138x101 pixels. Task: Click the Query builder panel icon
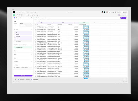pyautogui.click(x=15, y=18)
